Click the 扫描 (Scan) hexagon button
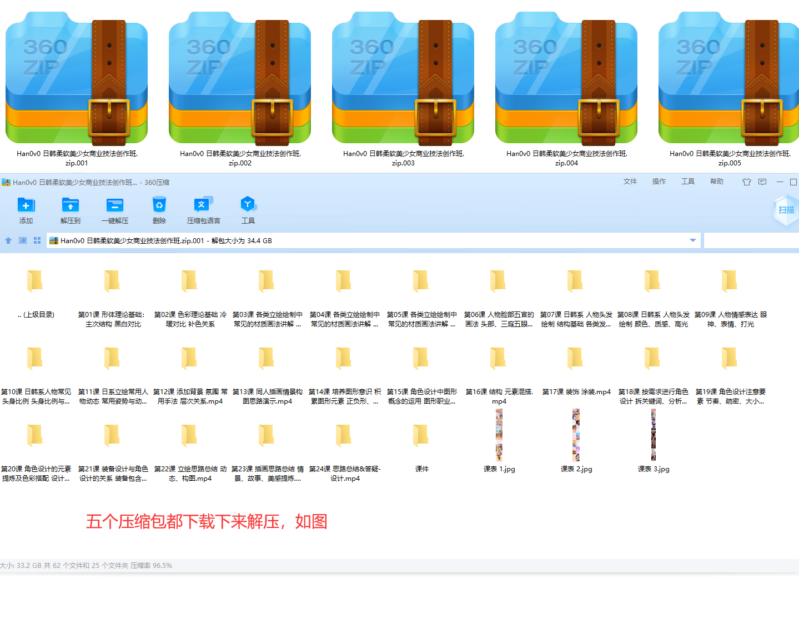 tap(786, 210)
